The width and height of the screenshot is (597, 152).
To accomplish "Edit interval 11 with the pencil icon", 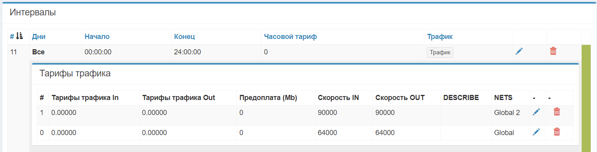I will pos(519,51).
